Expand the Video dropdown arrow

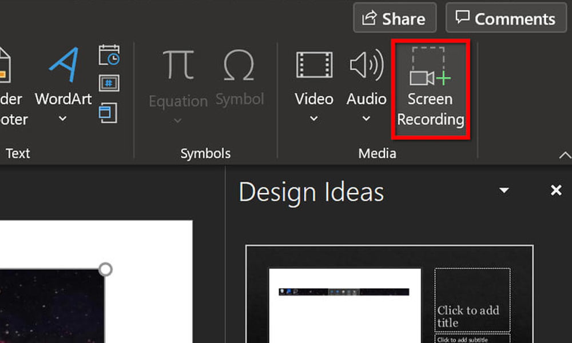pos(313,119)
